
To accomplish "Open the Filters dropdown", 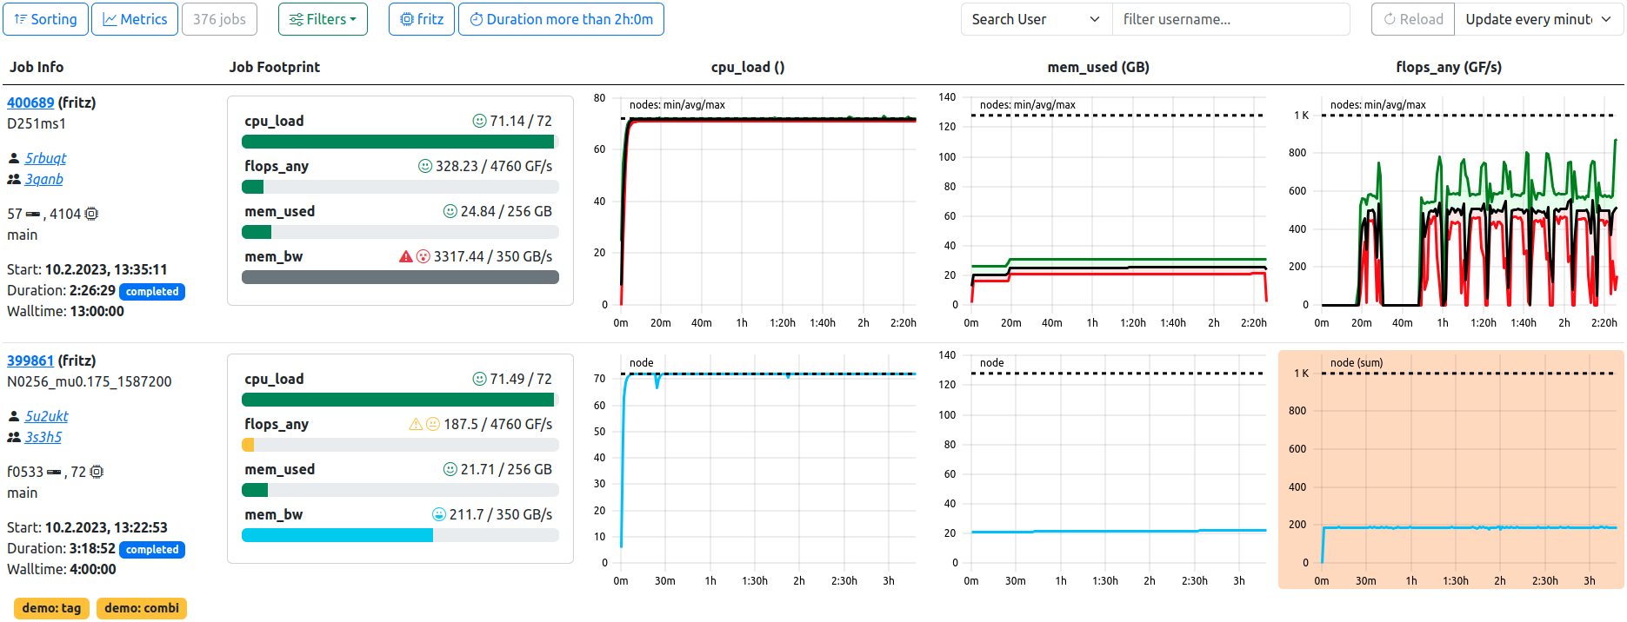I will [323, 19].
